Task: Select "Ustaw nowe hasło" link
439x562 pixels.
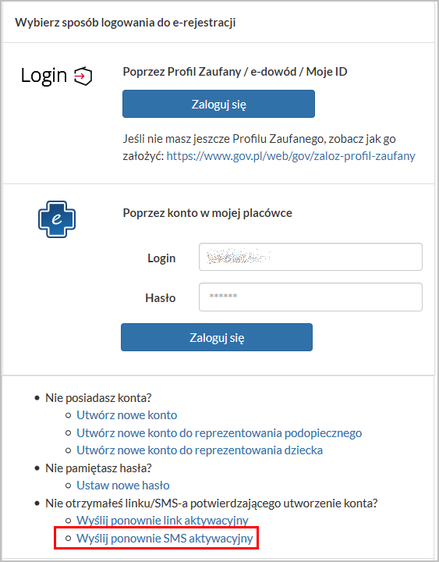Action: [123, 486]
